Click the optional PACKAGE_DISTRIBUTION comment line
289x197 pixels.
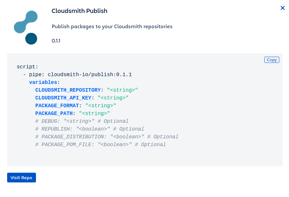point(107,137)
